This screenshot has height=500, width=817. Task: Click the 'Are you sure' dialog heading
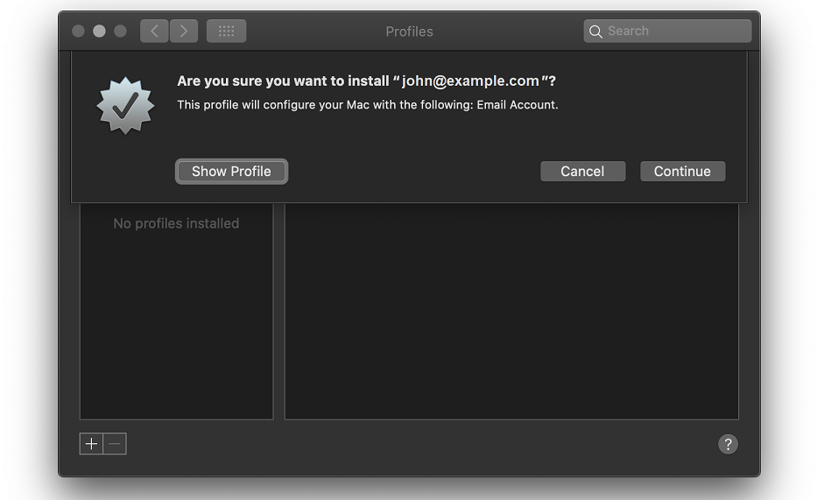click(366, 81)
